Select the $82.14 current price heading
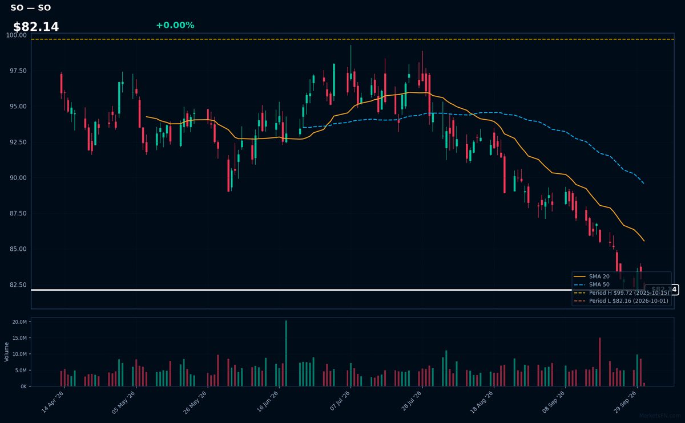Screen dimensions: 685x423 coord(36,27)
